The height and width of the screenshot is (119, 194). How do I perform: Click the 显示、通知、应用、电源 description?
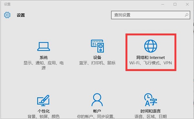pyautogui.click(x=44, y=65)
